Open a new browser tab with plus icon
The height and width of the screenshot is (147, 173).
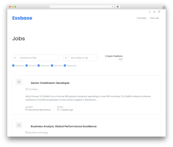(164, 8)
